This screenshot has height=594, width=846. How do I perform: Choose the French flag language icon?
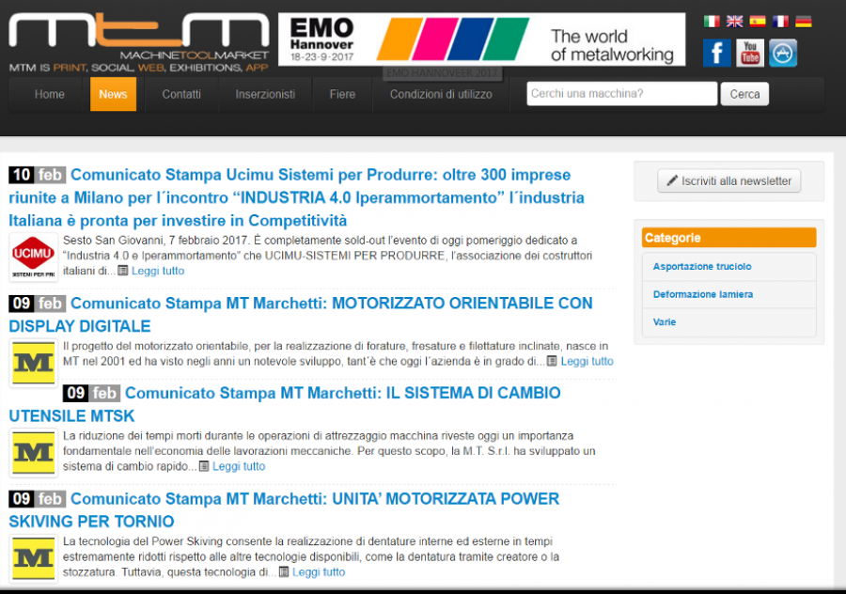pos(780,21)
